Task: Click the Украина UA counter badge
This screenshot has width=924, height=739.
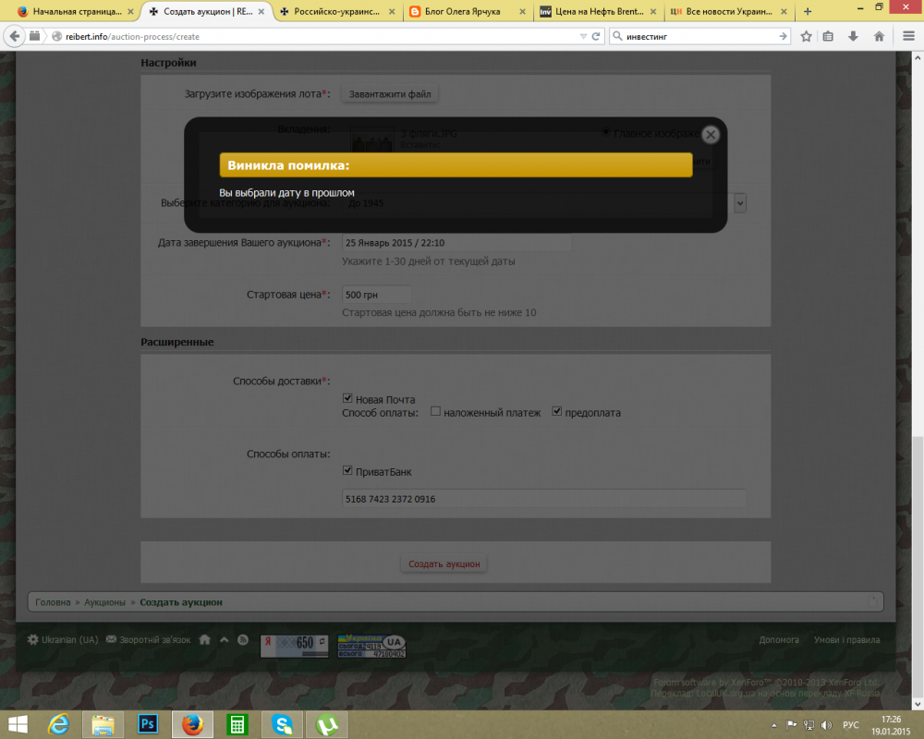Action: (371, 646)
